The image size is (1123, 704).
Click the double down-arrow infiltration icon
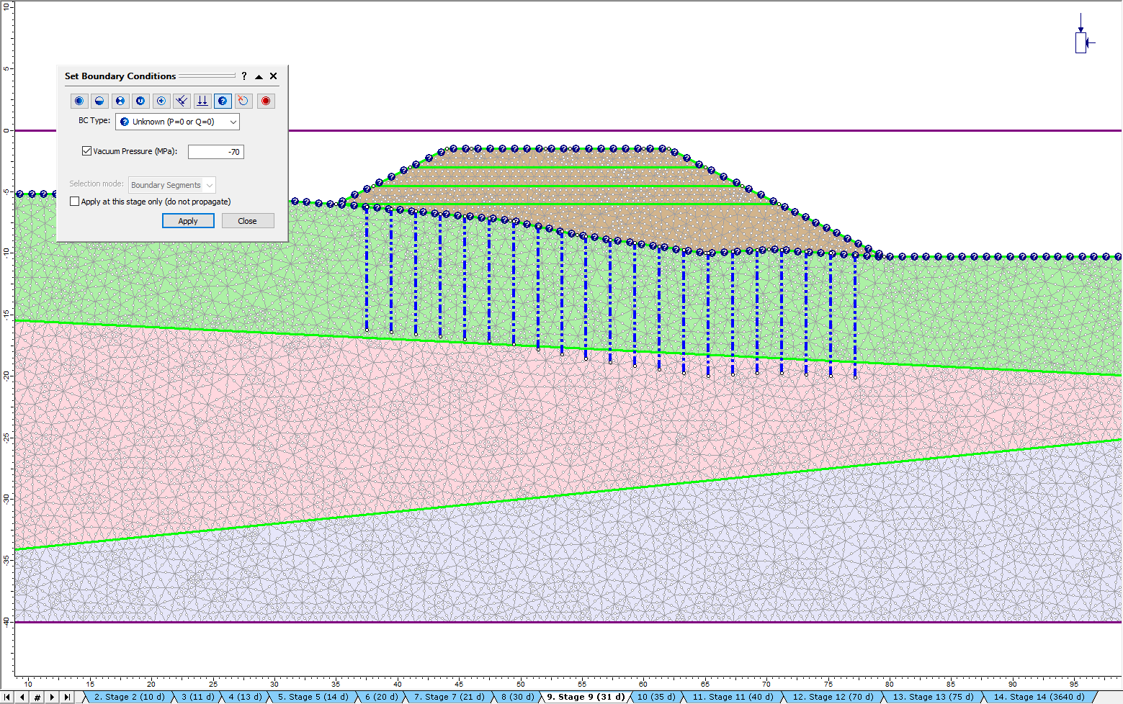[x=202, y=101]
